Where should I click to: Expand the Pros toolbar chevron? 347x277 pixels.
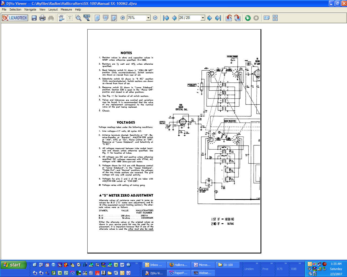pos(271,263)
